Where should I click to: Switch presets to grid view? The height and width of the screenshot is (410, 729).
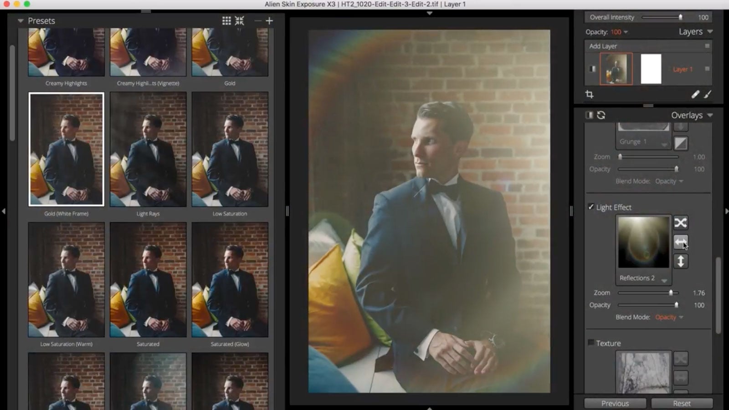point(226,21)
